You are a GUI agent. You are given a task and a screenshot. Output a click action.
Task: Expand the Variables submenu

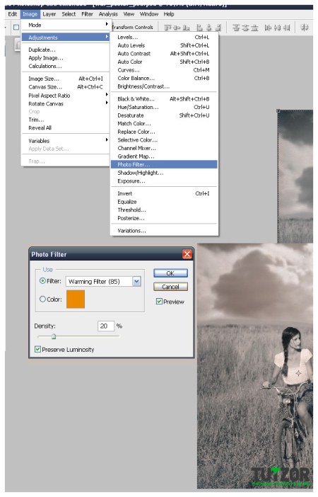[x=65, y=141]
